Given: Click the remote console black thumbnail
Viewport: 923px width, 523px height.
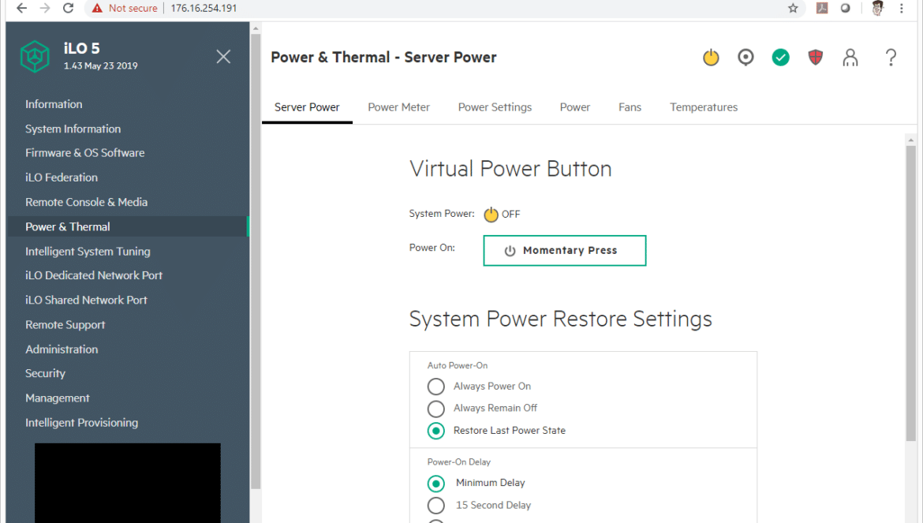Looking at the screenshot, I should pyautogui.click(x=128, y=483).
